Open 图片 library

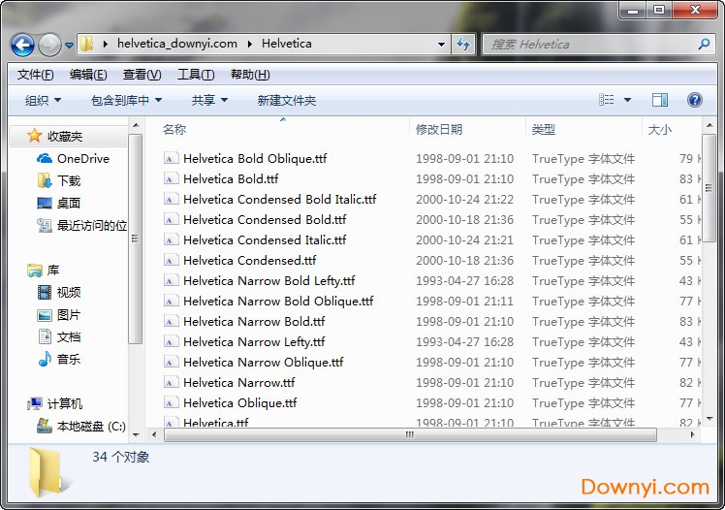coord(69,315)
